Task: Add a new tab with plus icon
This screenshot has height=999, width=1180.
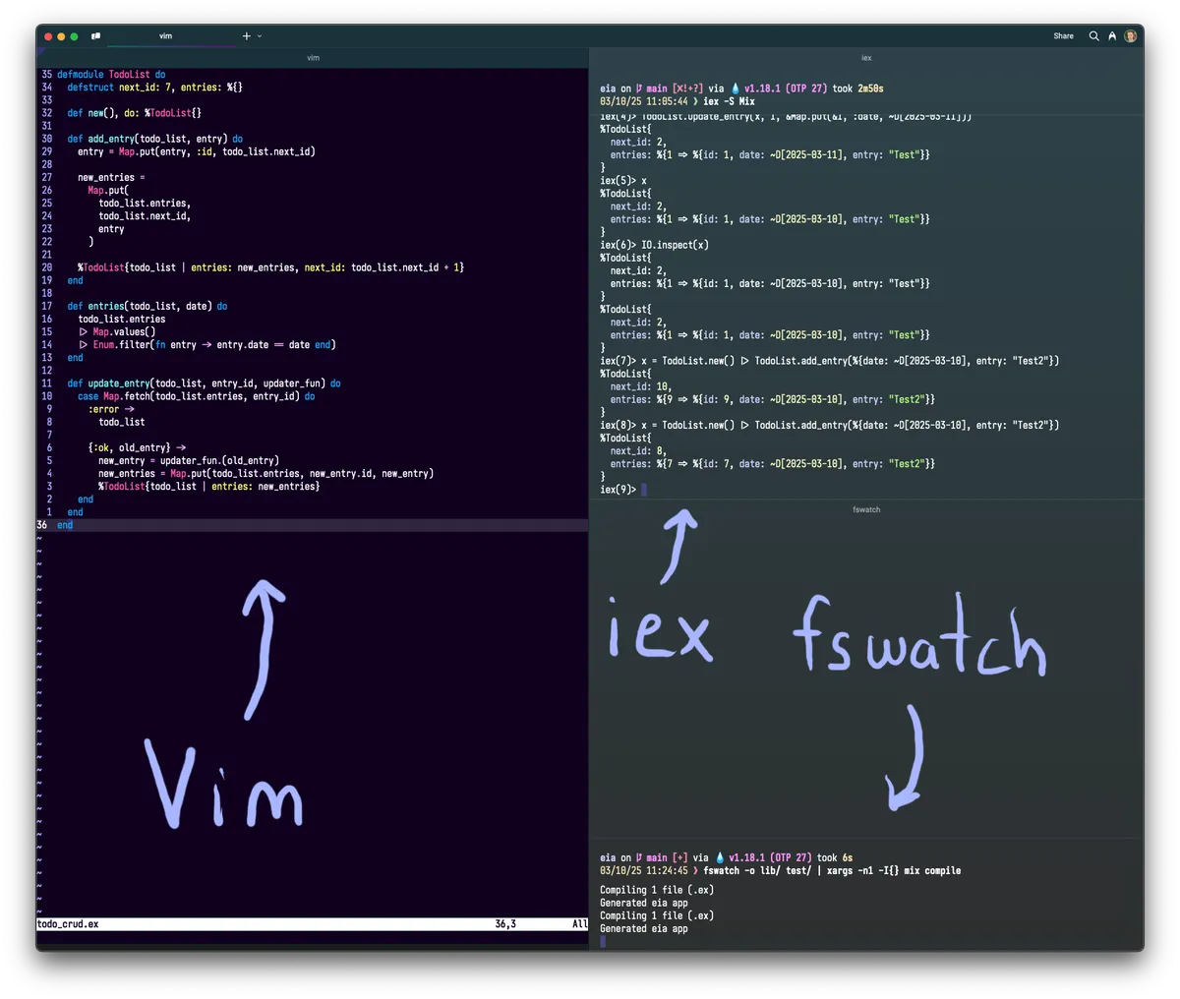Action: click(x=246, y=35)
